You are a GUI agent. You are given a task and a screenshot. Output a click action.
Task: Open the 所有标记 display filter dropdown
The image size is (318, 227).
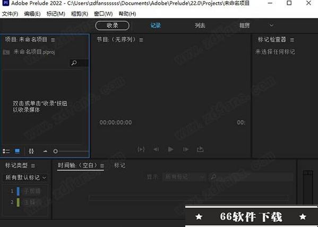[184, 177]
